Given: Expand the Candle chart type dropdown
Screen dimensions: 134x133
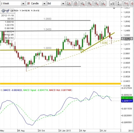Looking at the screenshot, I should click(x=36, y=3).
